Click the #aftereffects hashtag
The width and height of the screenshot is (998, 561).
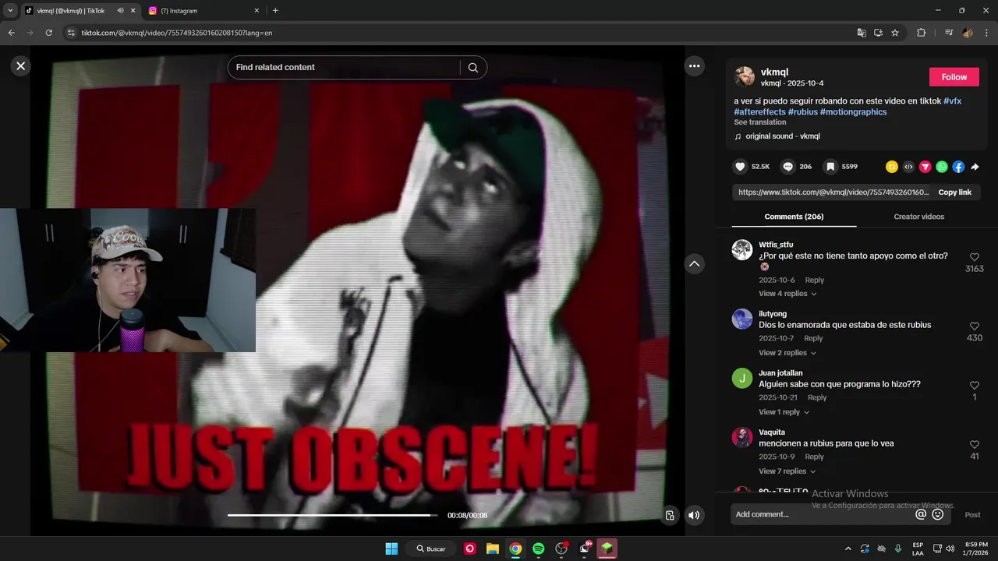[x=759, y=112]
